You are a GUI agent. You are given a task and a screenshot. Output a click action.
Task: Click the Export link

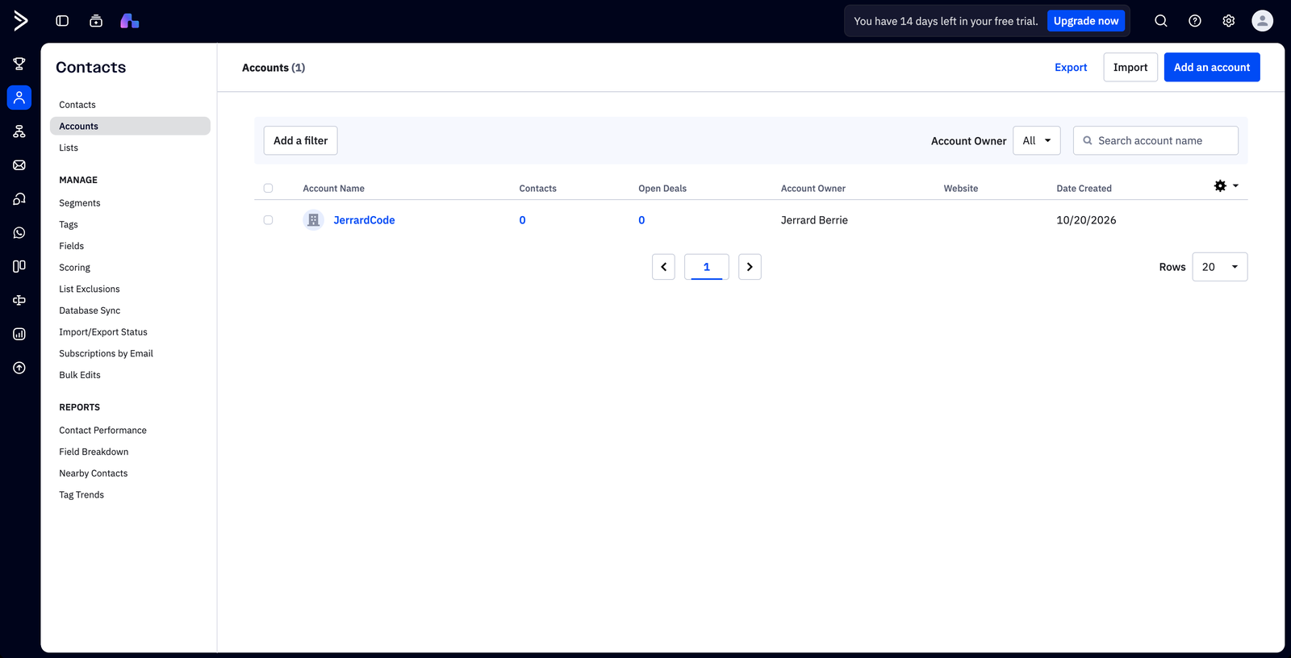pyautogui.click(x=1071, y=68)
